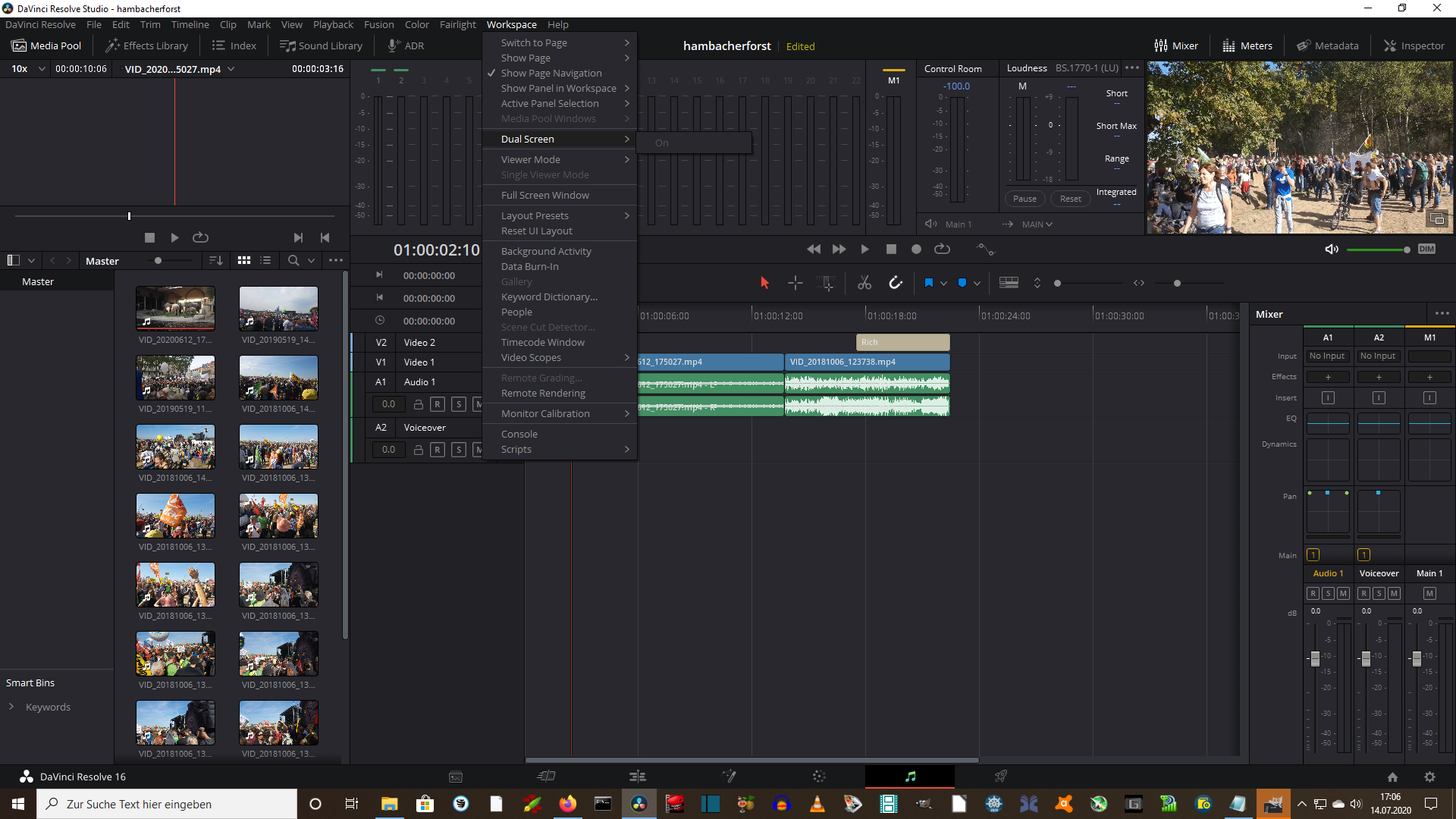
Task: Switch to the Deliver page rocket icon
Action: point(1001,777)
